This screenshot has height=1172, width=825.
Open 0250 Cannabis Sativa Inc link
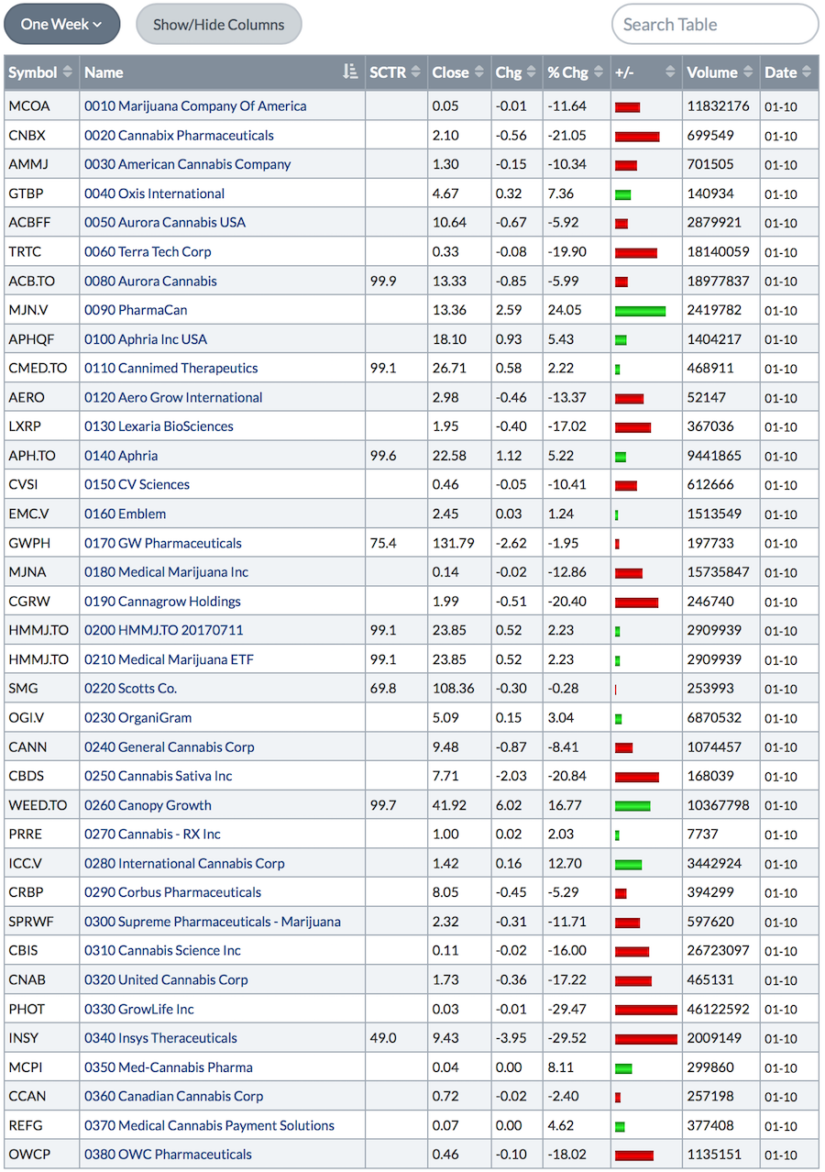click(x=159, y=776)
